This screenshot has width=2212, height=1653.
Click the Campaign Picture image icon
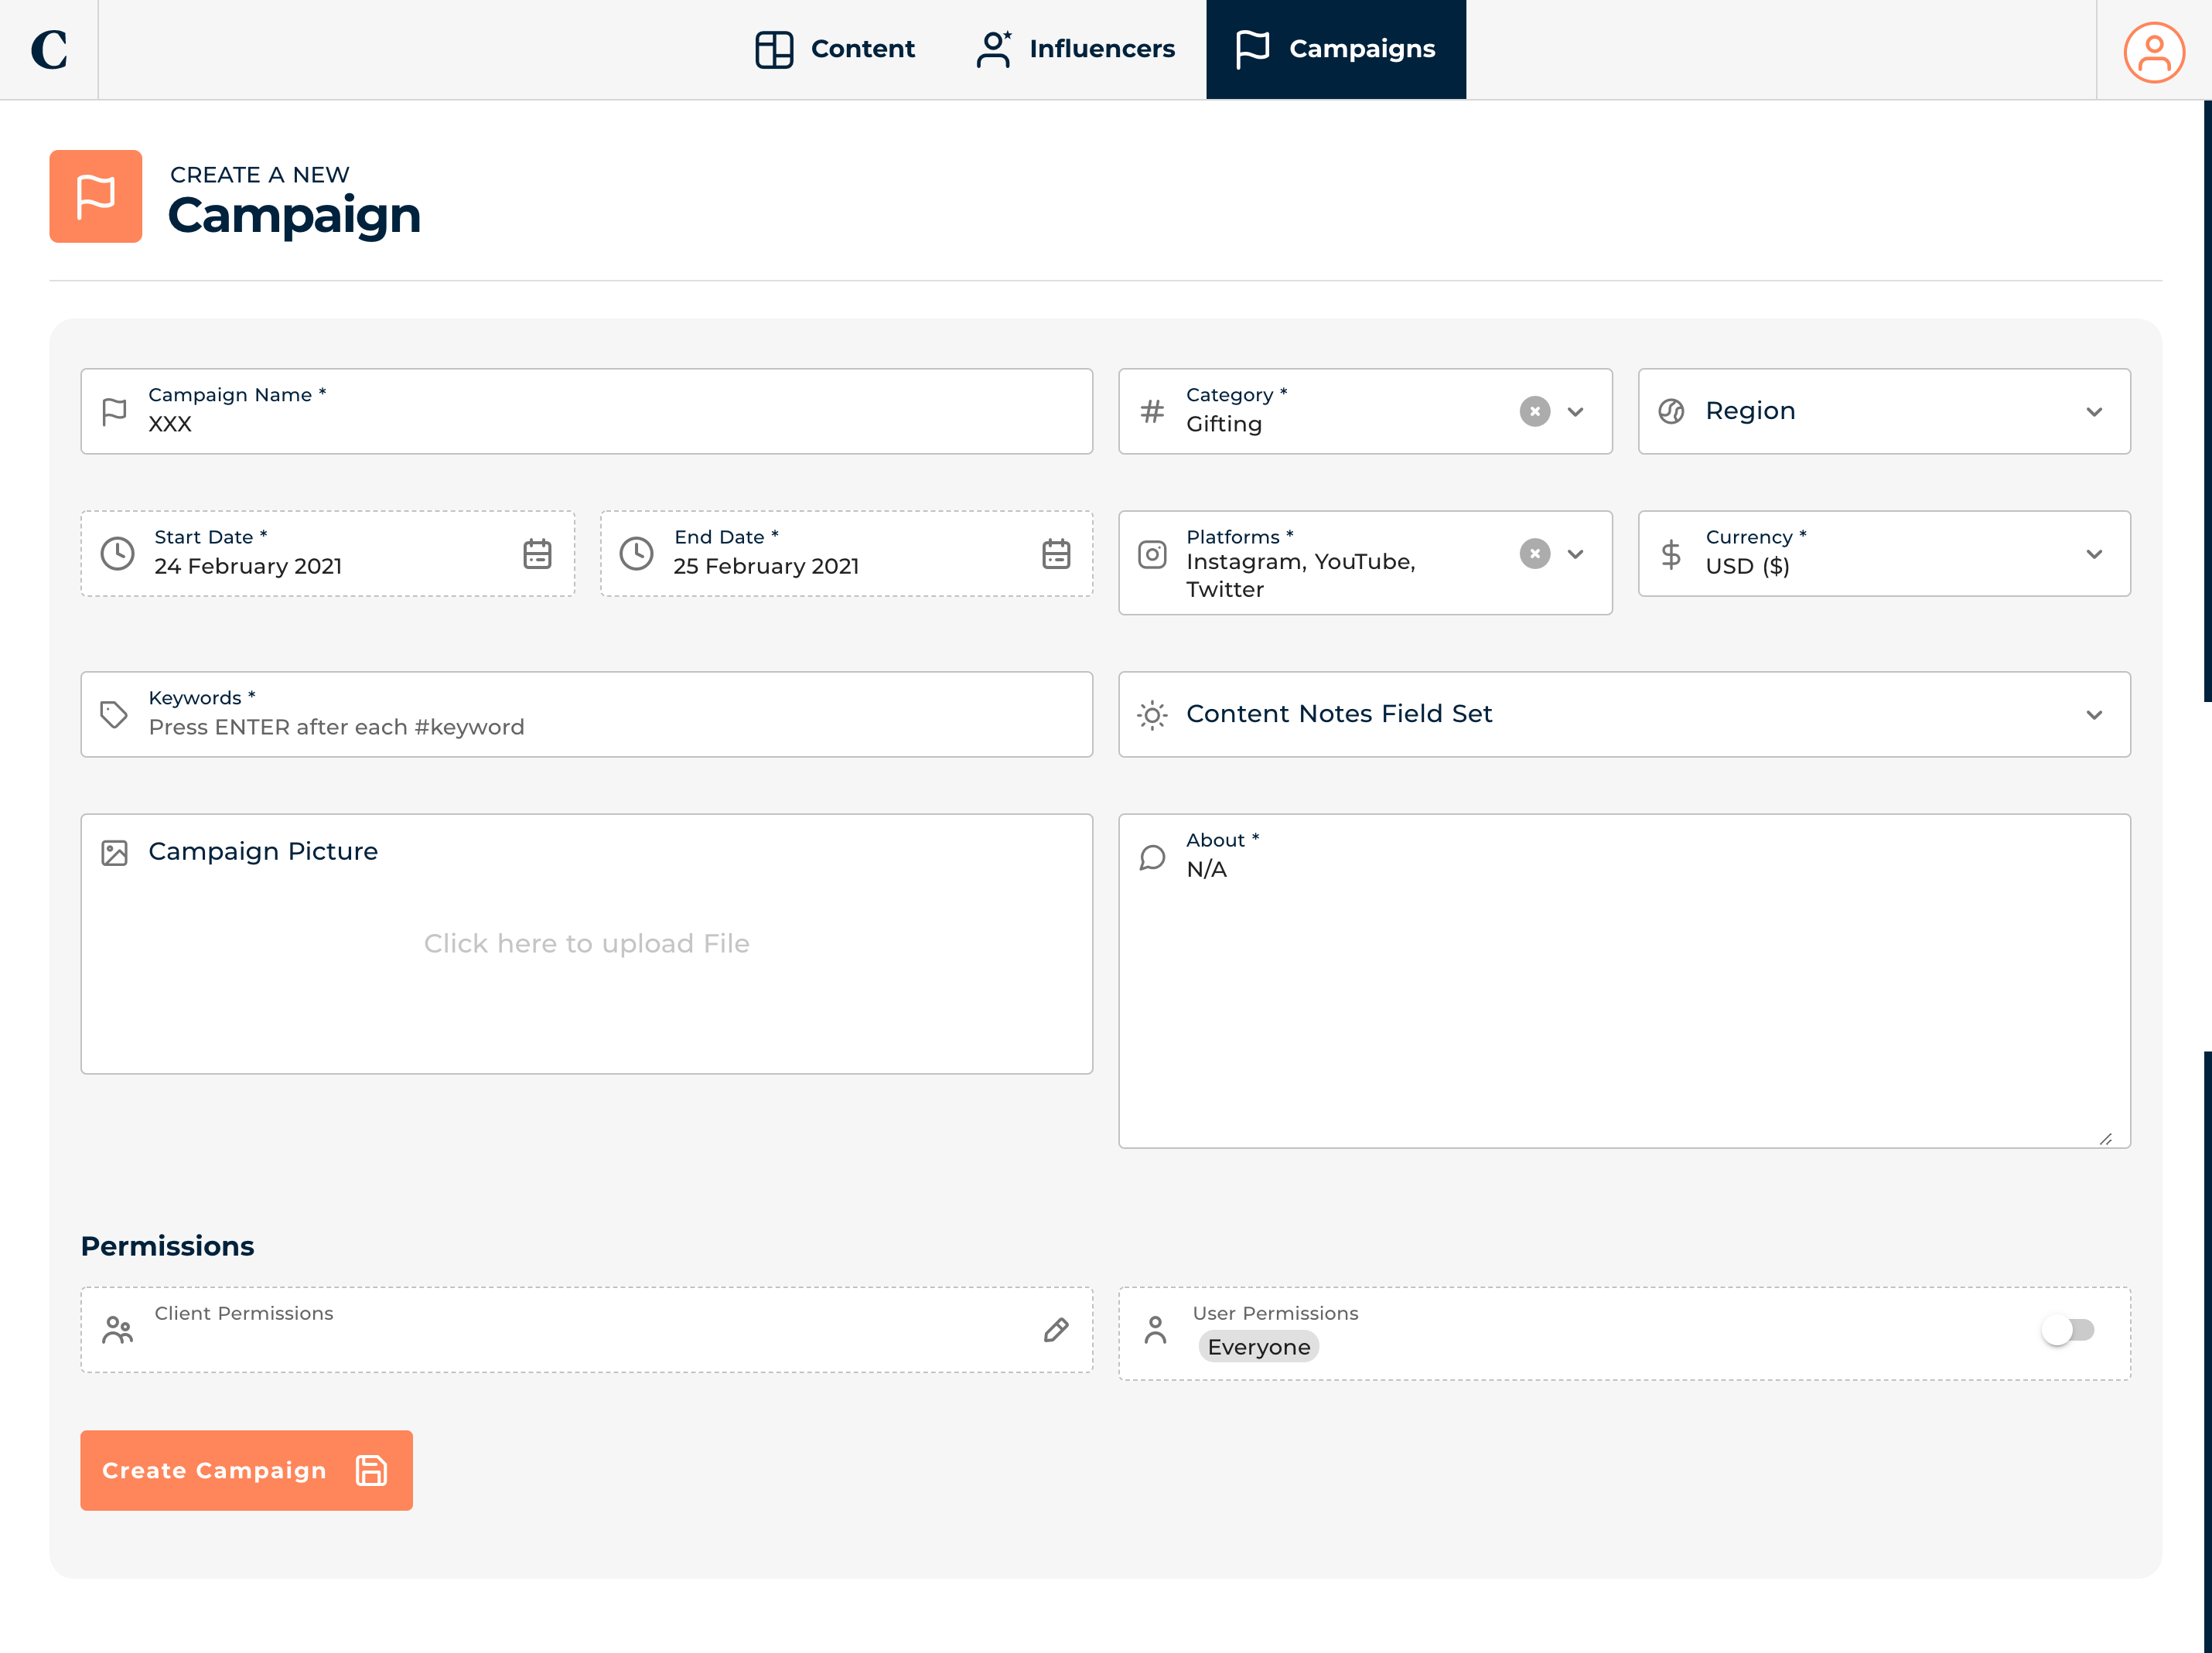pos(115,853)
